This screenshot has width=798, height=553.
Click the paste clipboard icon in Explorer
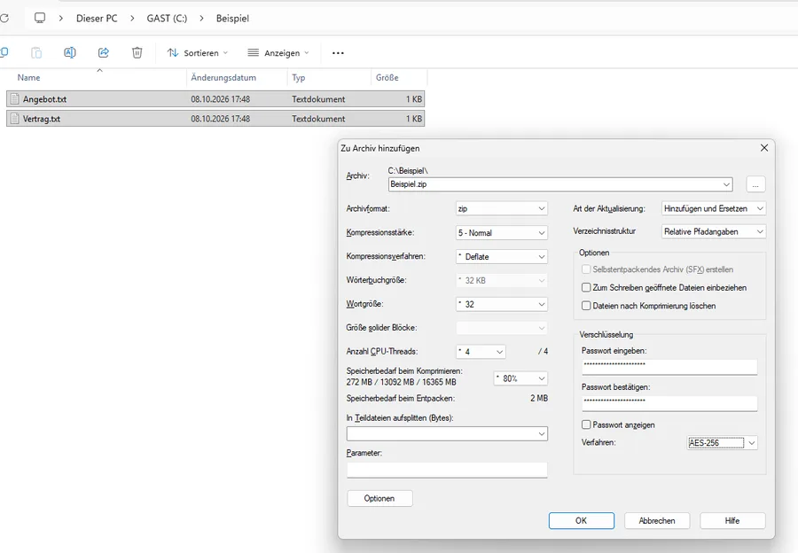coord(36,52)
